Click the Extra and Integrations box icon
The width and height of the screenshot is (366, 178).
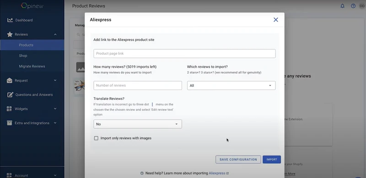point(9,123)
